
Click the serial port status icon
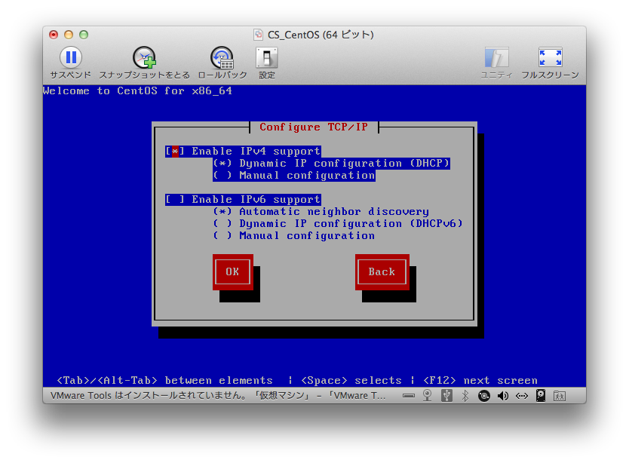408,396
